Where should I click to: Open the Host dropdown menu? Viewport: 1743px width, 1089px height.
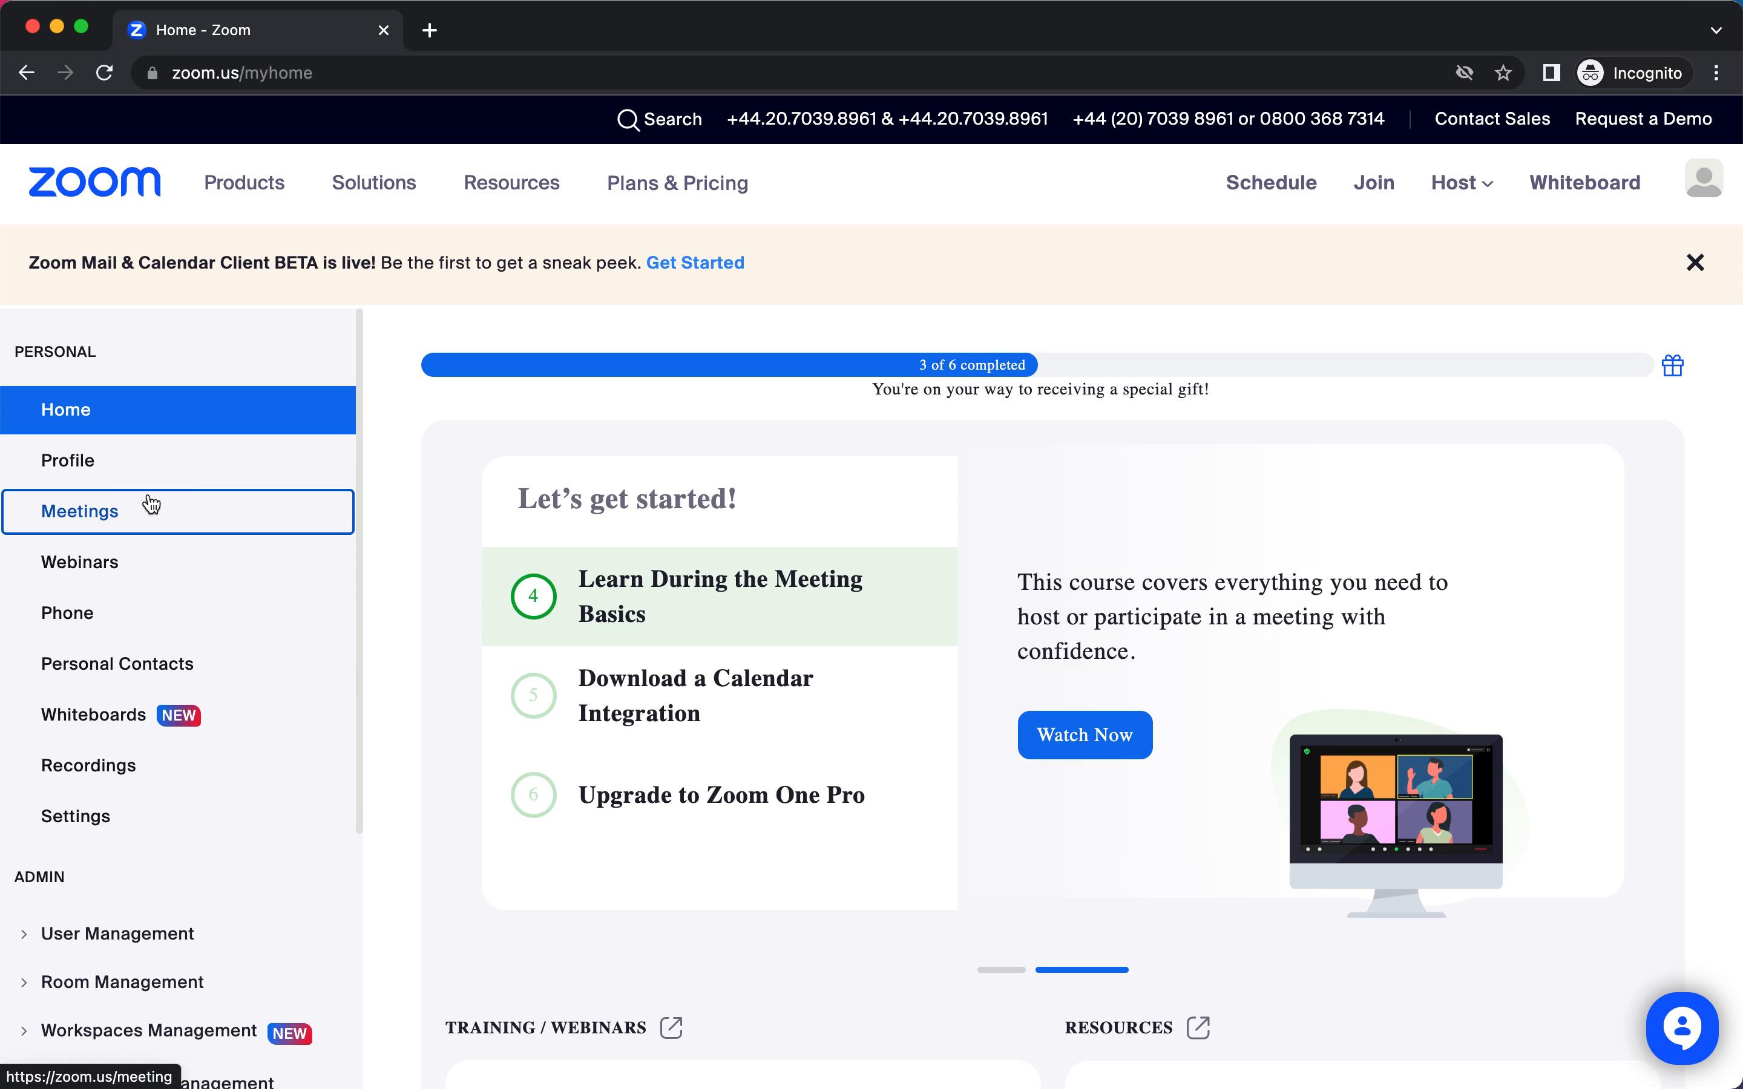click(1459, 183)
